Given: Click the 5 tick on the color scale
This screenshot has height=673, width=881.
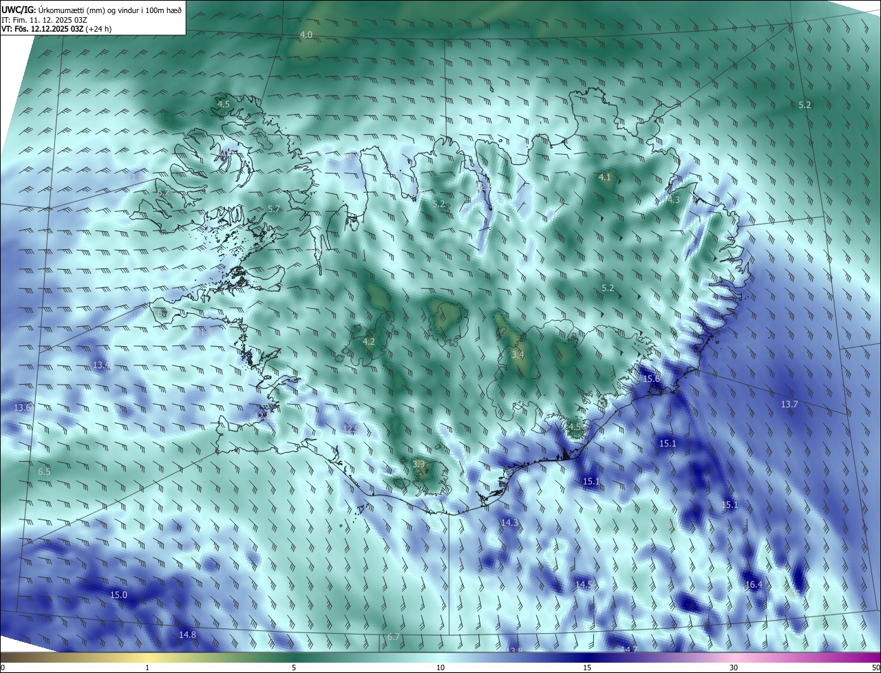Looking at the screenshot, I should 294,667.
